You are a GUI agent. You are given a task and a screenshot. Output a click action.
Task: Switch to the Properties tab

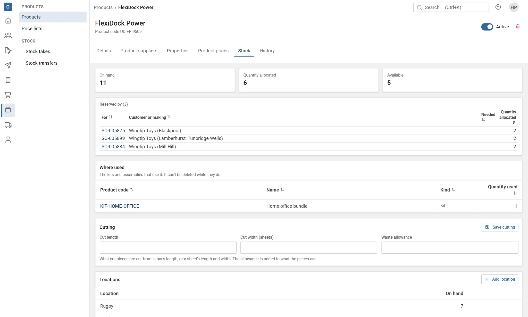click(178, 51)
